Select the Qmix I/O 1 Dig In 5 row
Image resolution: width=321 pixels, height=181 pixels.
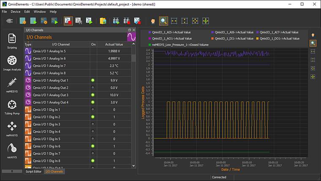tap(78, 139)
